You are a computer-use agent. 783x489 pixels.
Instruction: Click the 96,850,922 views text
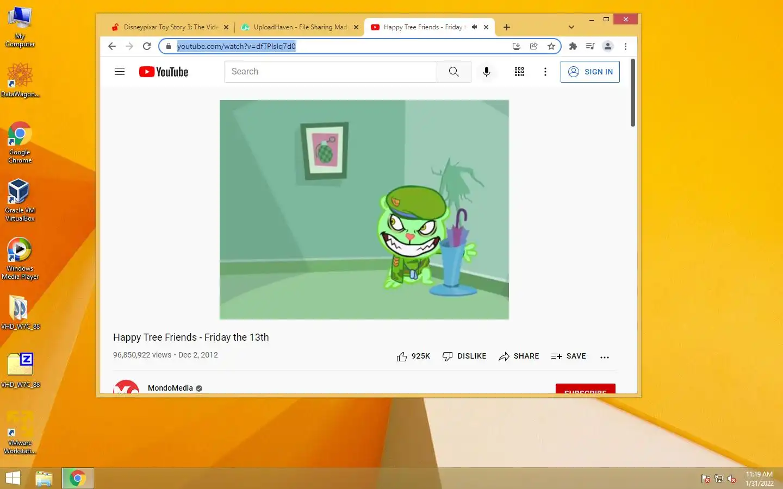pyautogui.click(x=142, y=355)
